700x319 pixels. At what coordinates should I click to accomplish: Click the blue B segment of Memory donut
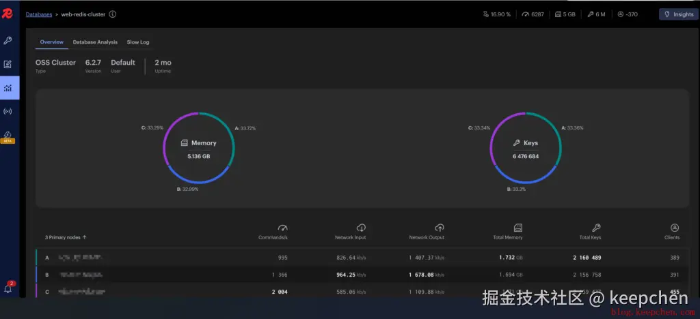point(198,181)
